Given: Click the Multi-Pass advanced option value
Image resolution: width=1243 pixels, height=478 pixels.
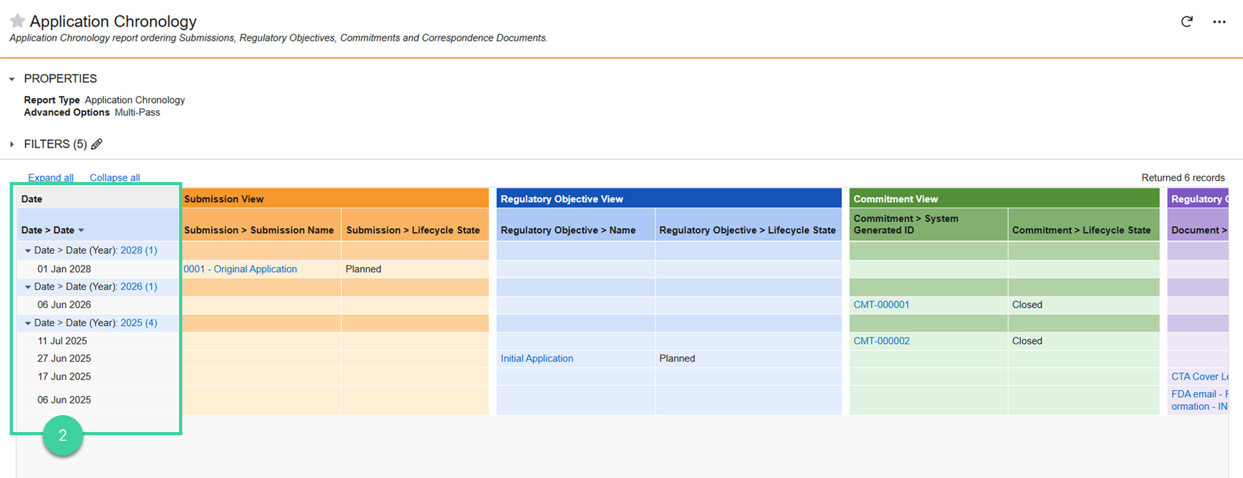Looking at the screenshot, I should click(138, 112).
